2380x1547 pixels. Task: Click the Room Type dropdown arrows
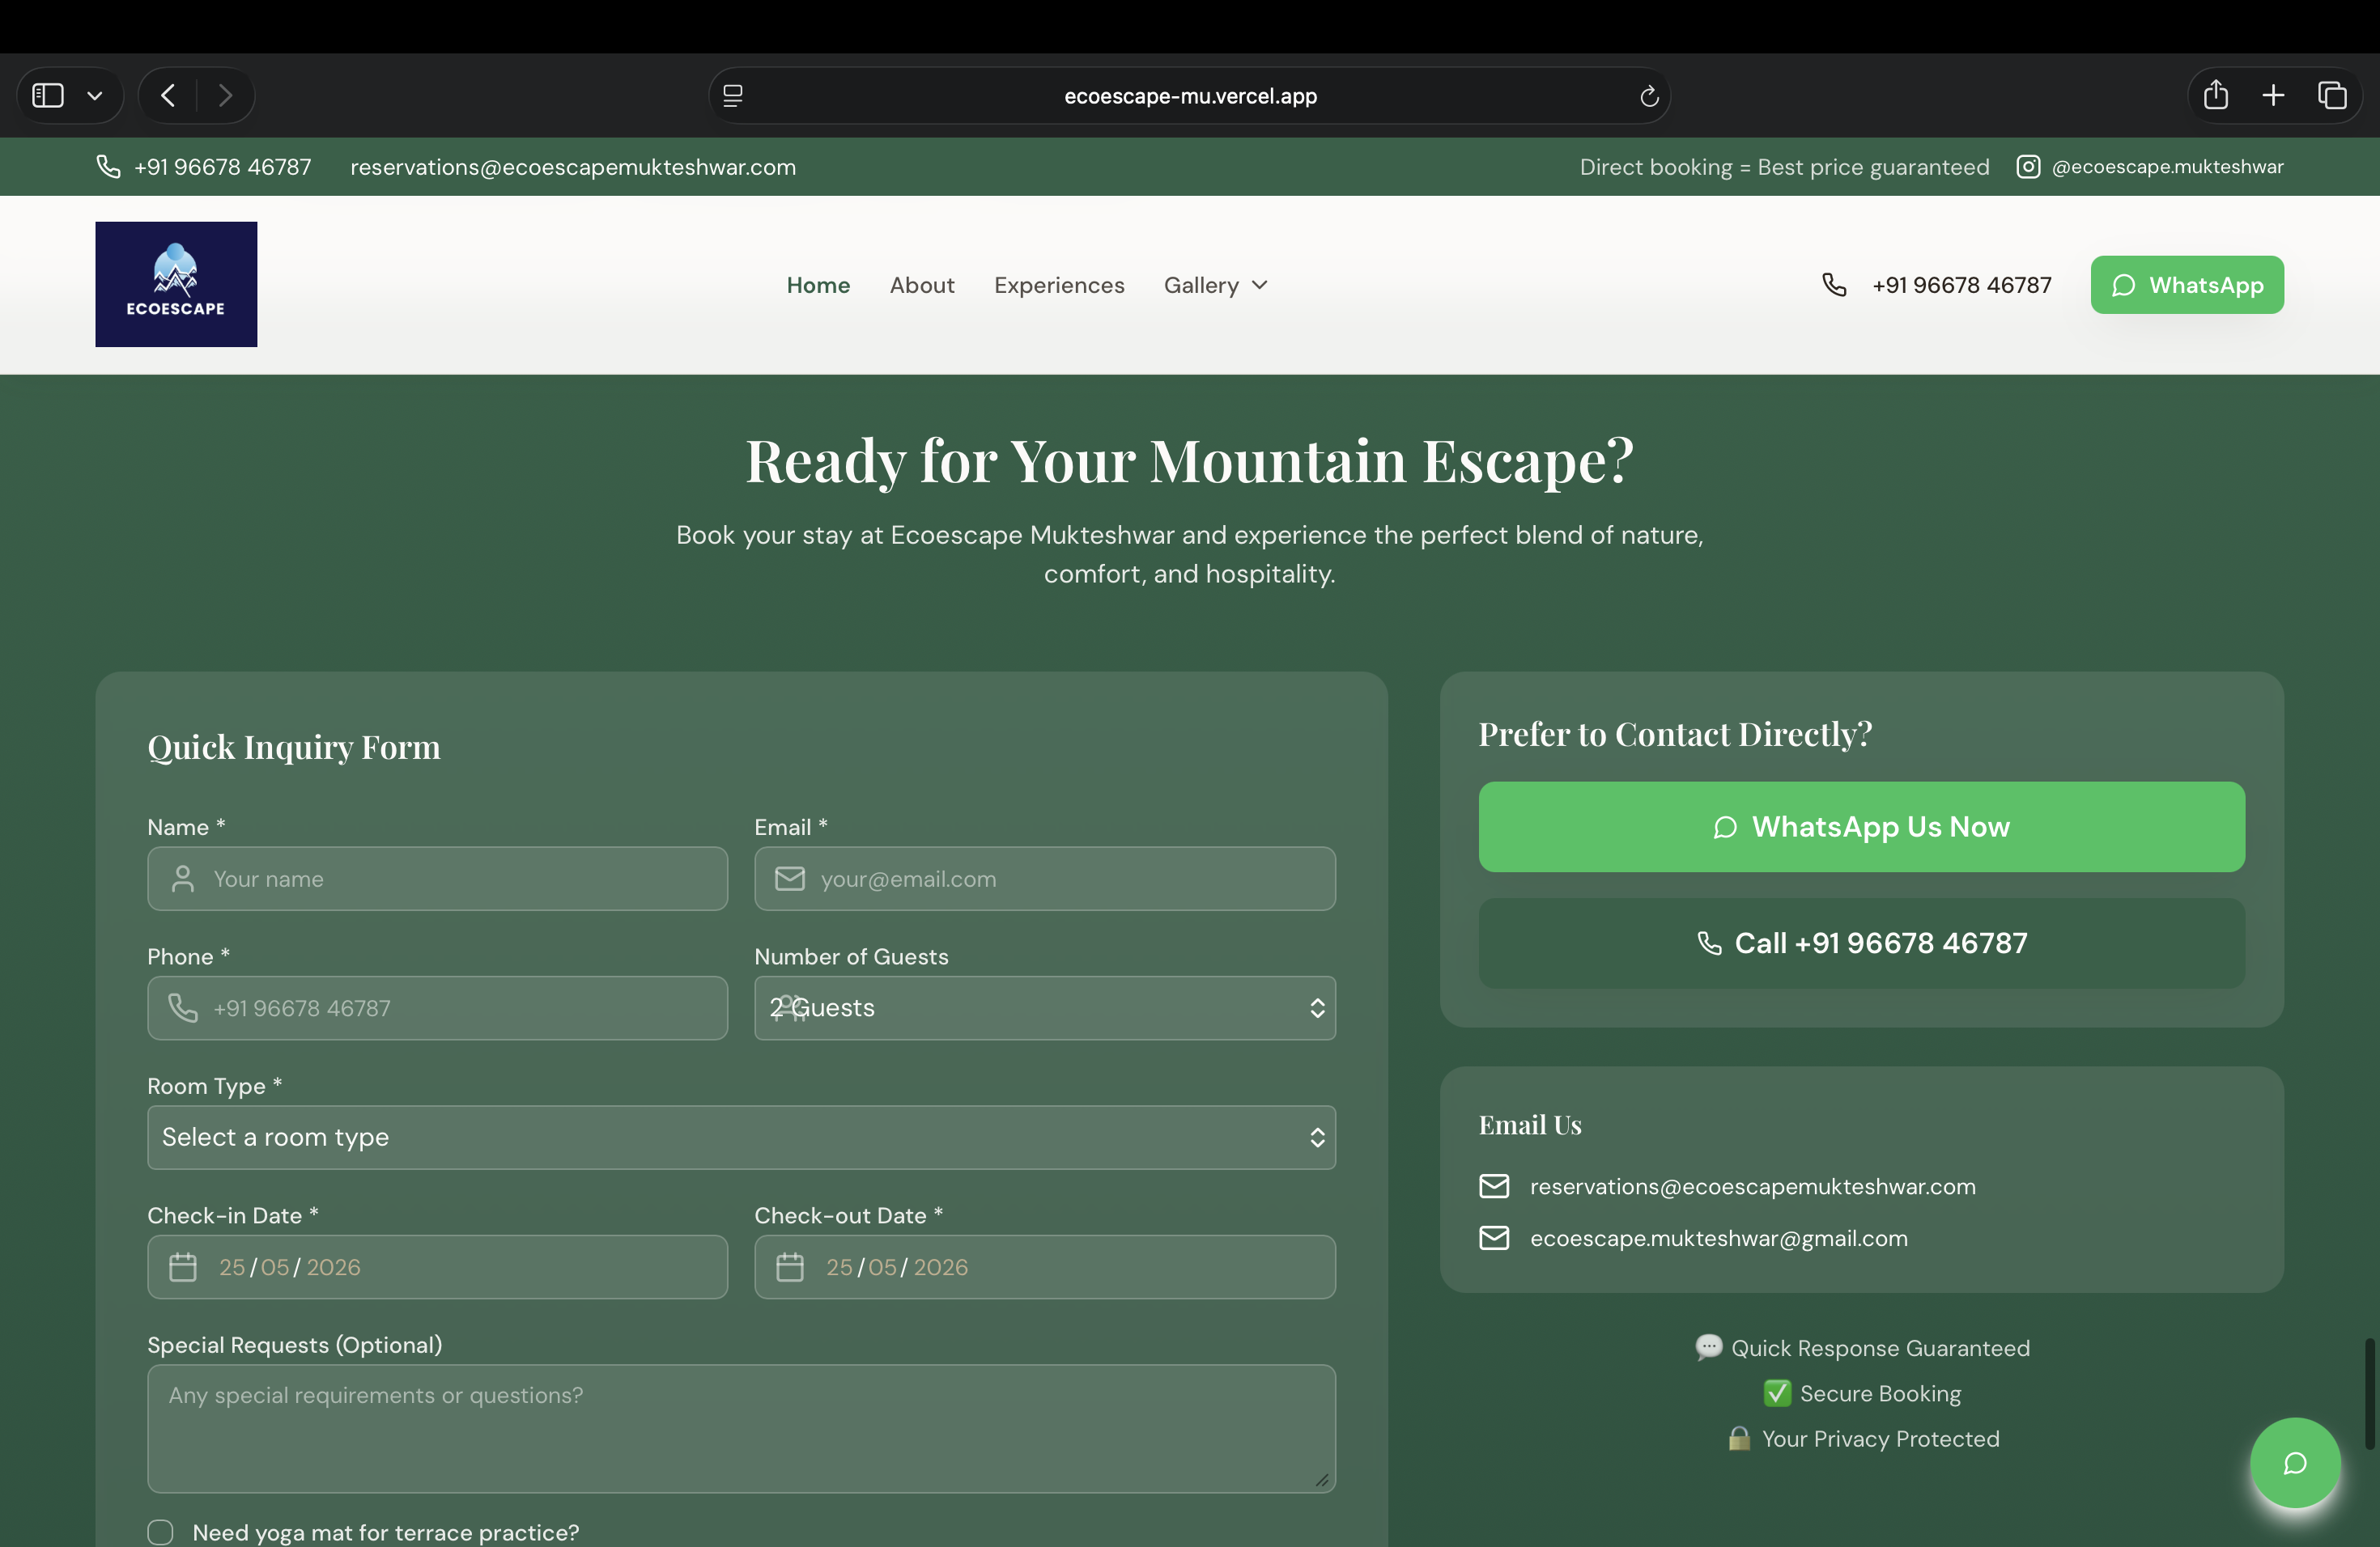pos(1317,1138)
